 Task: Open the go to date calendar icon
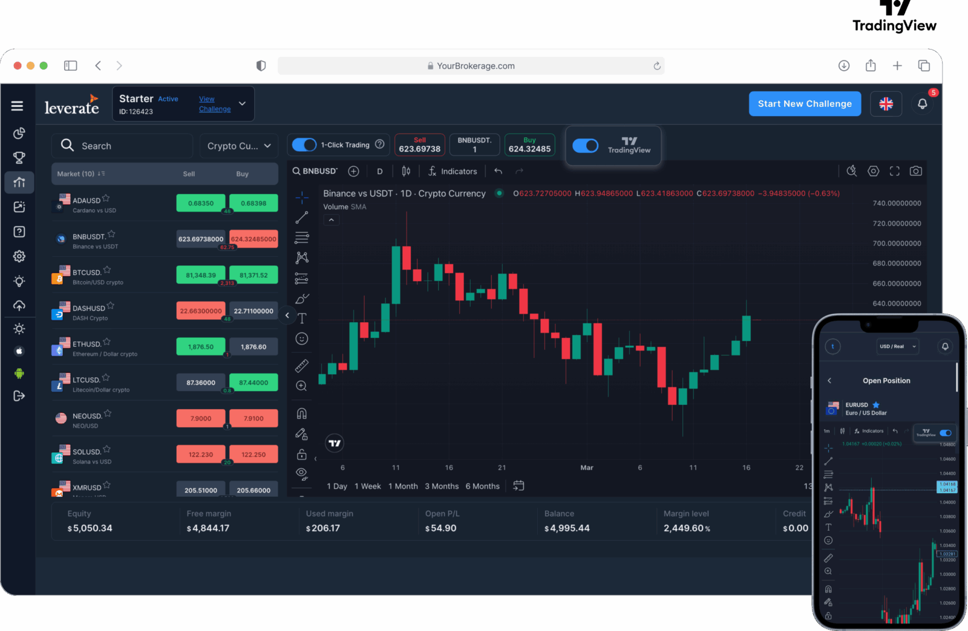(x=518, y=485)
